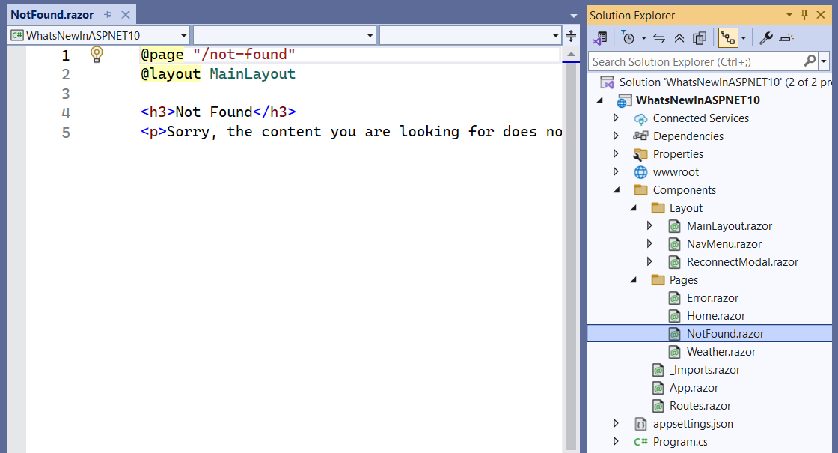This screenshot has height=453, width=838.
Task: Click the Search Solution Explorer box
Action: point(696,61)
